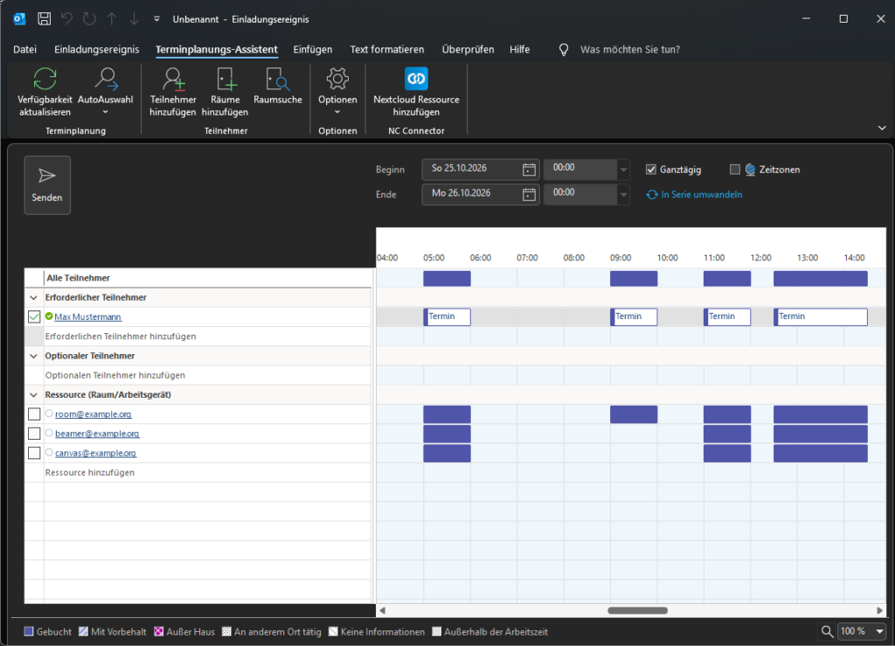Click the lightbulb search icon
Viewport: 895px width, 646px height.
coord(564,50)
